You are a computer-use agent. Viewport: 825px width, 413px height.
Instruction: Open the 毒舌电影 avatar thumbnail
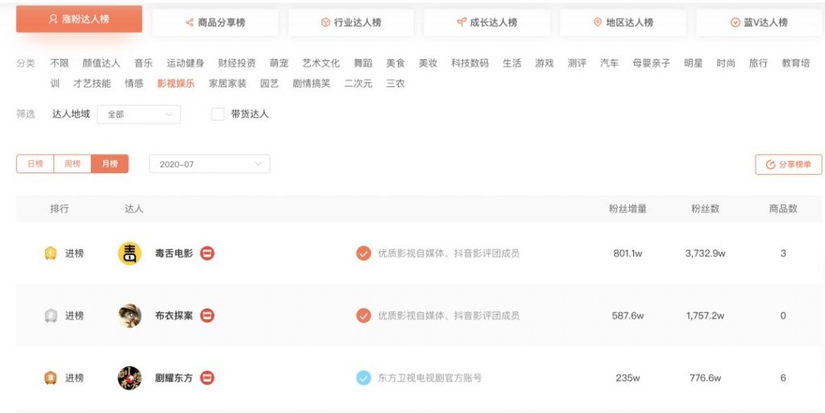tap(130, 254)
